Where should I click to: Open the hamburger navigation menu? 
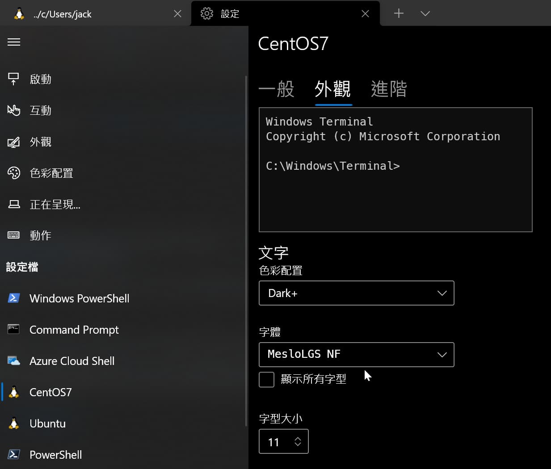pos(14,42)
